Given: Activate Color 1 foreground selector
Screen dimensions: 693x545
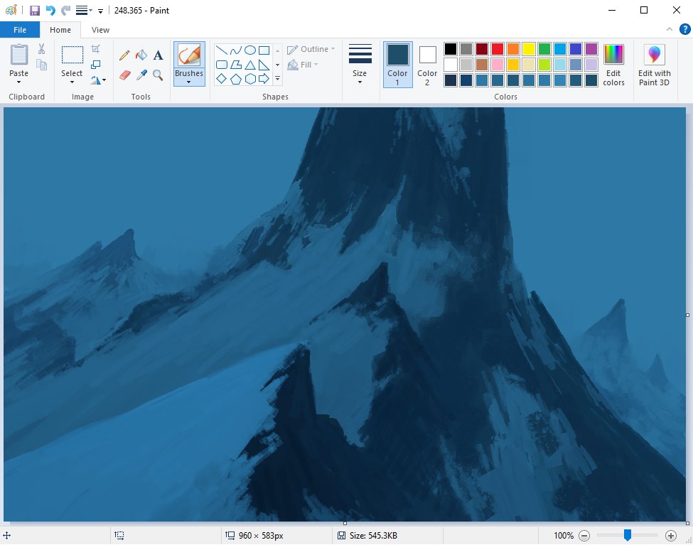Looking at the screenshot, I should click(x=398, y=65).
